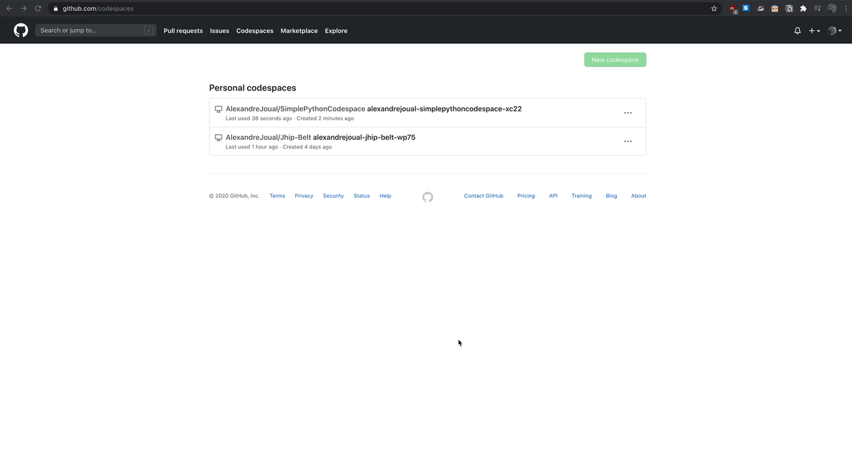The image size is (852, 450).
Task: Click the browser extensions puzzle icon
Action: point(803,8)
